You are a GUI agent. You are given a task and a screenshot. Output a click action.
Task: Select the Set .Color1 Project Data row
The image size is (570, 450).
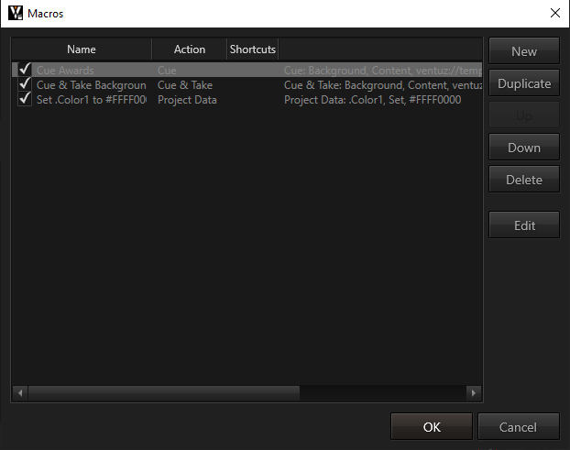(92, 99)
